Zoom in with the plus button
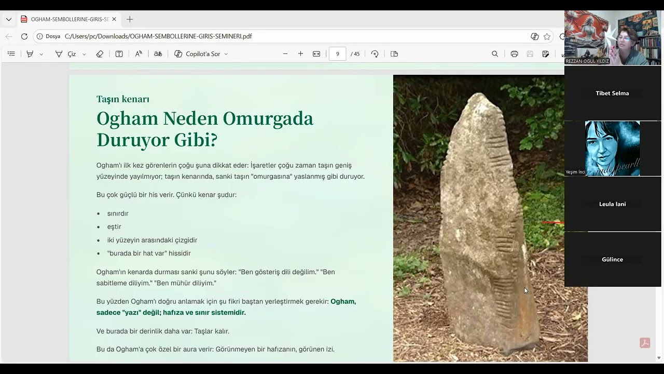This screenshot has width=664, height=374. (x=300, y=54)
